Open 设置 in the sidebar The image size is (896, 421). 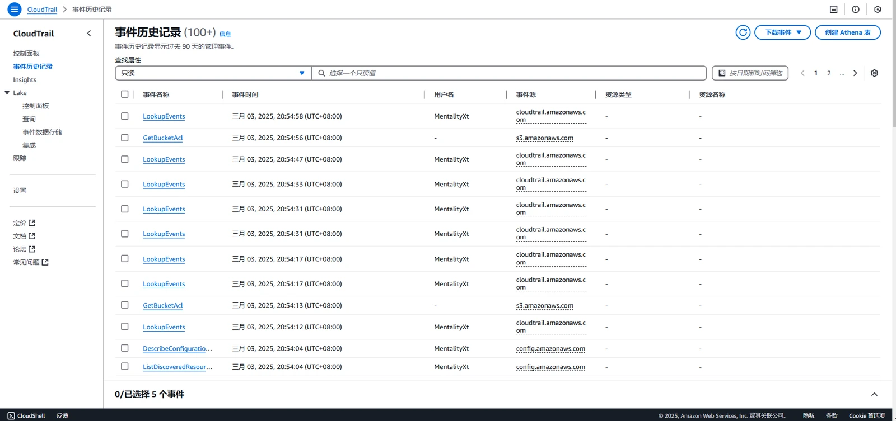[20, 191]
